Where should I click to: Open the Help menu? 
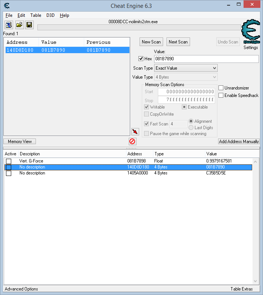click(x=64, y=15)
